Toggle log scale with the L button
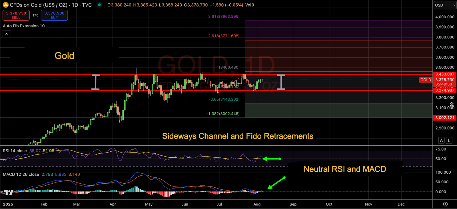The image size is (457, 209). [449, 140]
